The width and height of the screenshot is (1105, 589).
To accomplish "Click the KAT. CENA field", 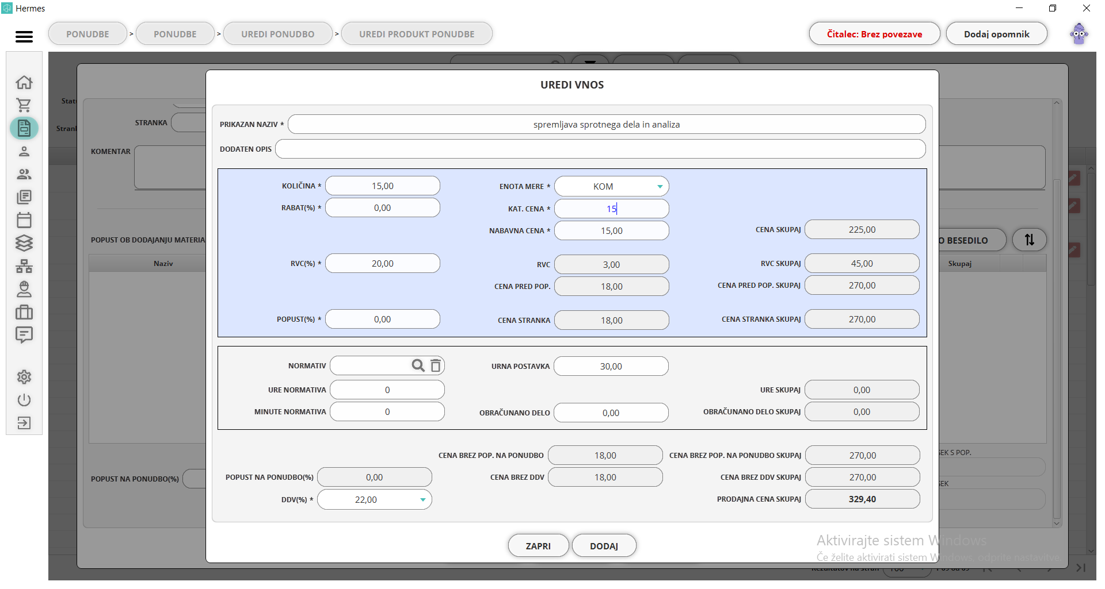I will click(x=611, y=209).
